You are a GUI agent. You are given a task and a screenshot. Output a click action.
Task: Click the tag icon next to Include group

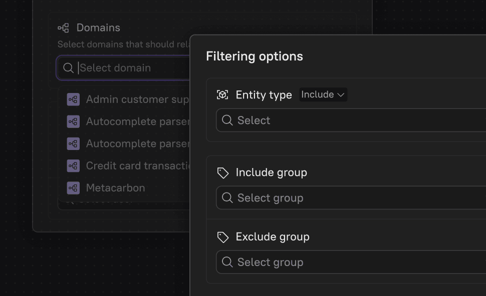click(x=222, y=172)
